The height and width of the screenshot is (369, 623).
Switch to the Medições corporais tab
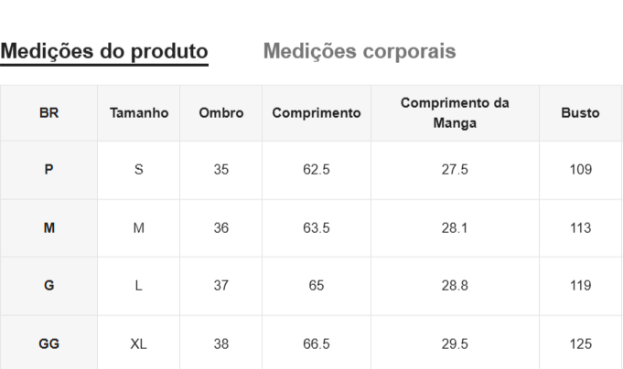359,51
